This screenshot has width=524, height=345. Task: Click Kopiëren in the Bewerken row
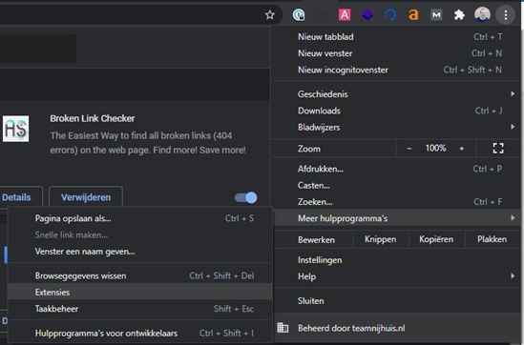436,239
